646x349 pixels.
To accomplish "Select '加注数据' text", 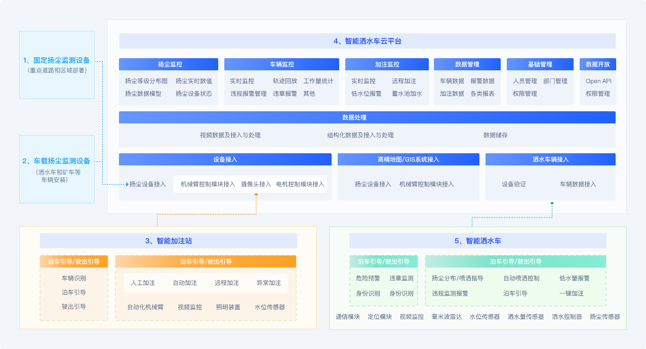I will (452, 94).
